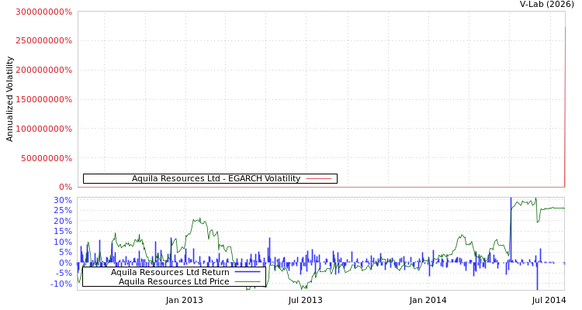Click the 10% return axis label

click(x=62, y=242)
